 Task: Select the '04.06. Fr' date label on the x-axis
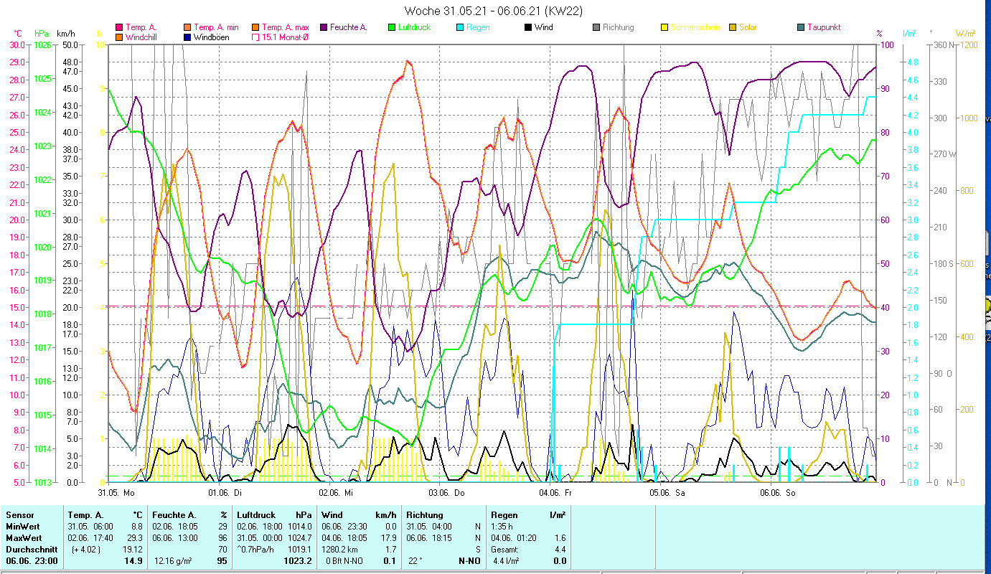coord(557,493)
